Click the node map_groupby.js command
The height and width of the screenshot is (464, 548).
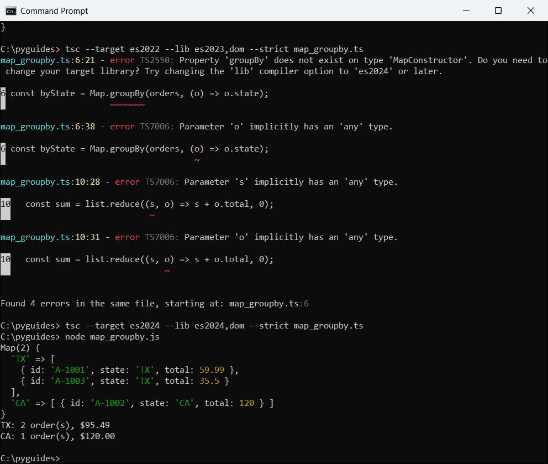(x=112, y=337)
